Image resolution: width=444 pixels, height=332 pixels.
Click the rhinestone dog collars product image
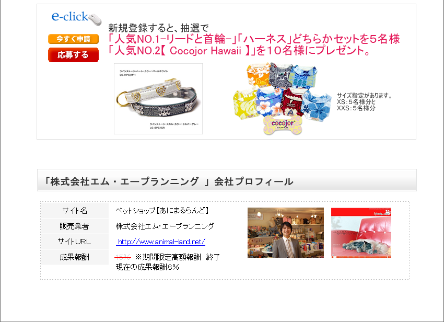click(x=158, y=99)
